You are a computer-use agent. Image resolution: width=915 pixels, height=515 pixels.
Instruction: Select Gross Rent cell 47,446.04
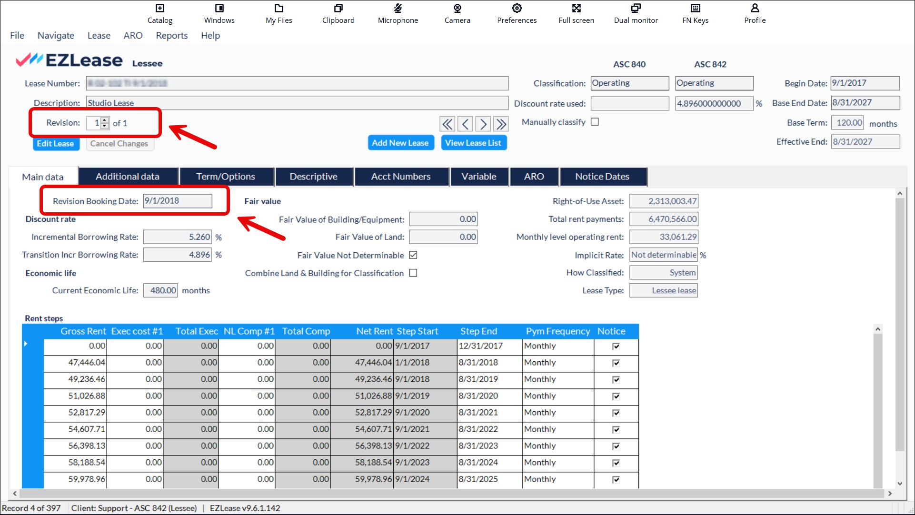[75, 363]
